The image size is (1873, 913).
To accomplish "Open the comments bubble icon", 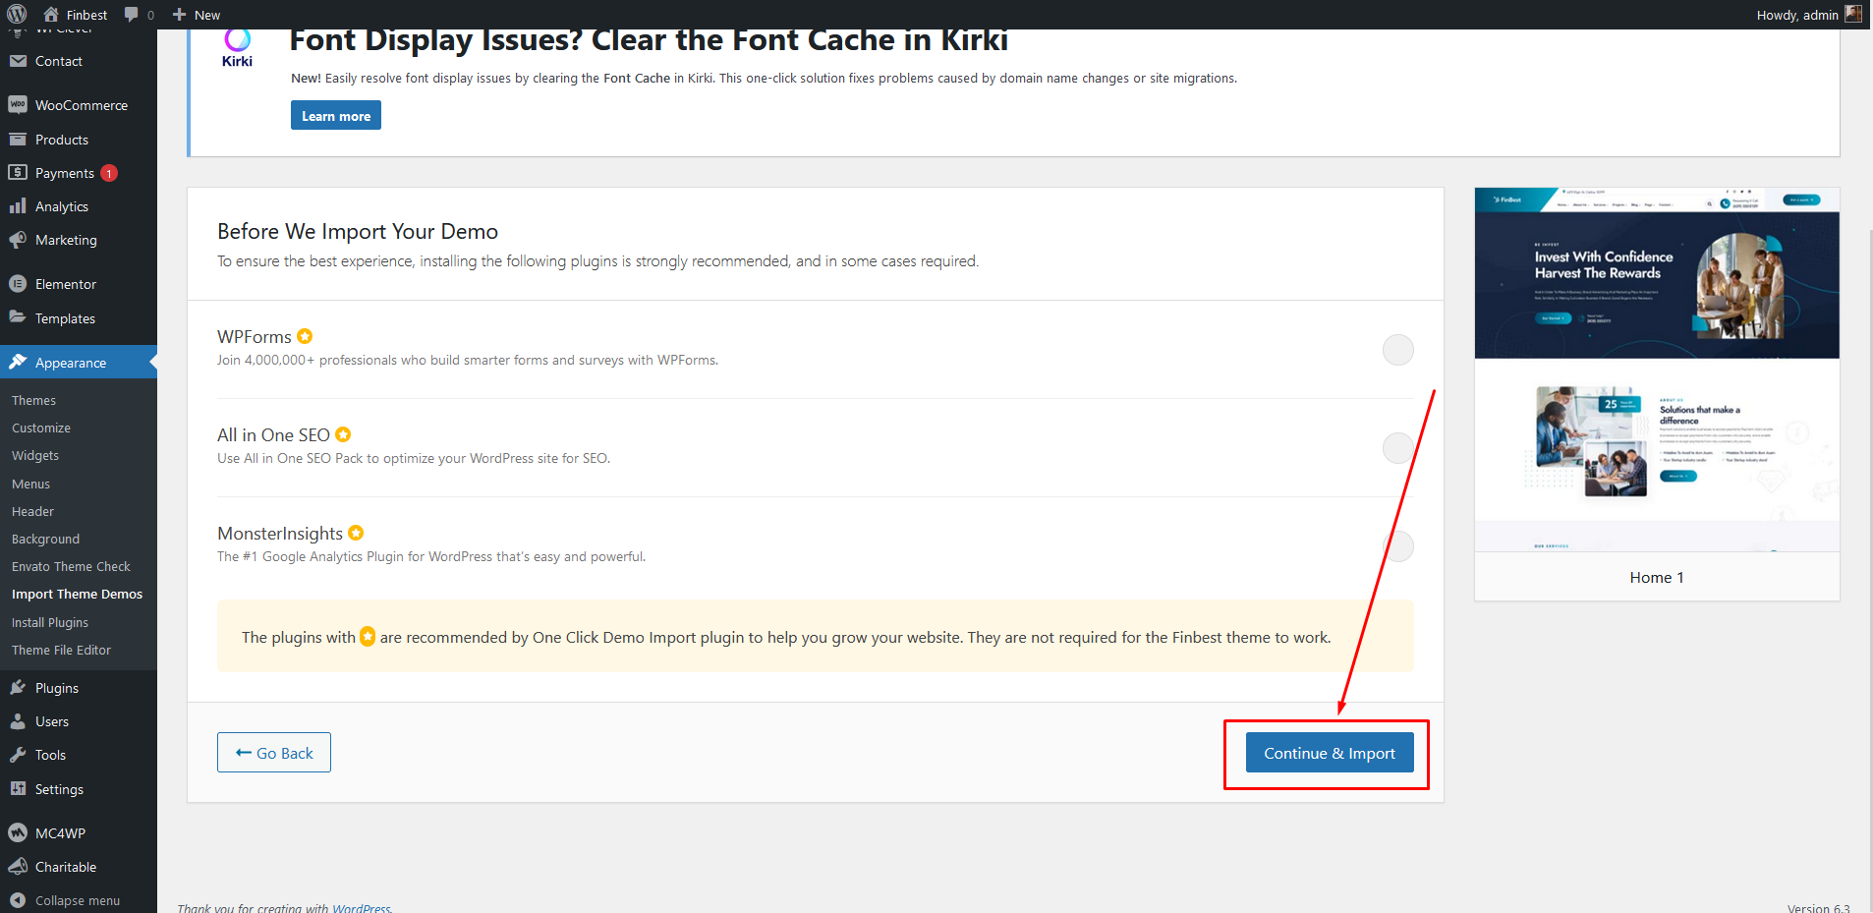I will [132, 14].
